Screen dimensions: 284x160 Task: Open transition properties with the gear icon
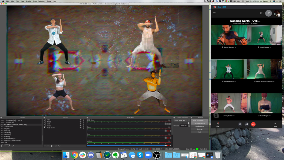coord(189,123)
